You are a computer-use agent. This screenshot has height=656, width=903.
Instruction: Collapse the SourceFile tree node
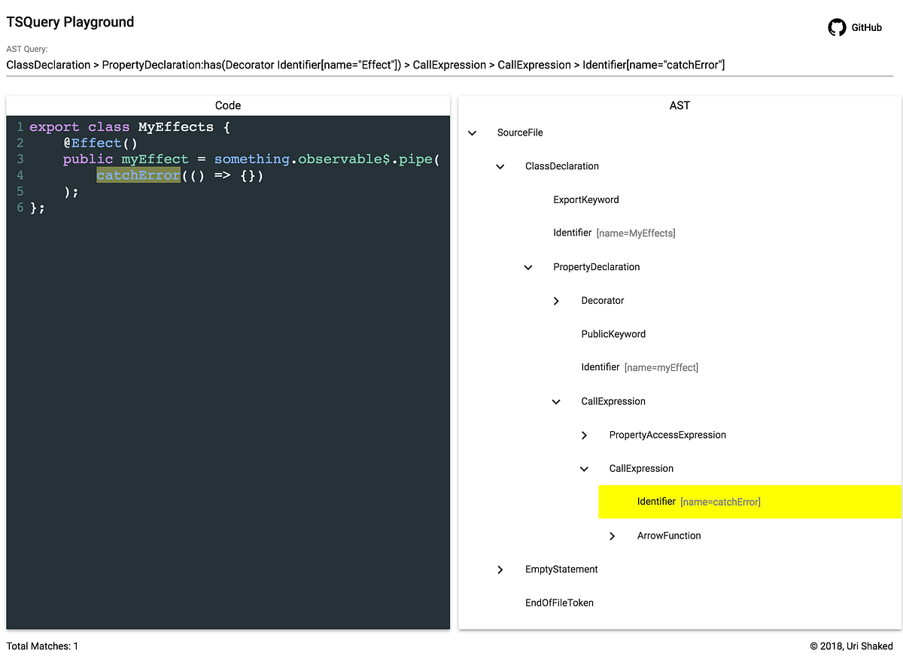[x=473, y=132]
